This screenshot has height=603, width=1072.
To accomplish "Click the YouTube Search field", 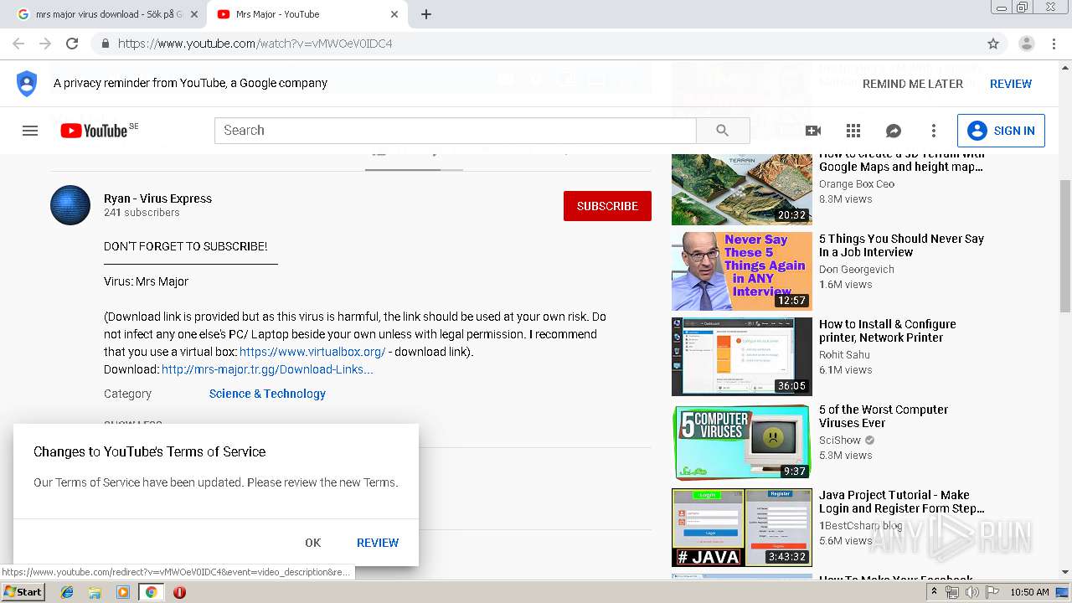I will (456, 131).
